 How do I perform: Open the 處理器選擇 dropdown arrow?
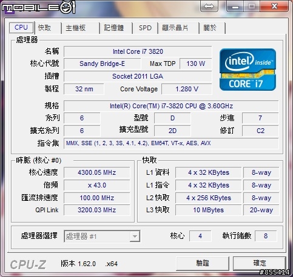(x=135, y=236)
